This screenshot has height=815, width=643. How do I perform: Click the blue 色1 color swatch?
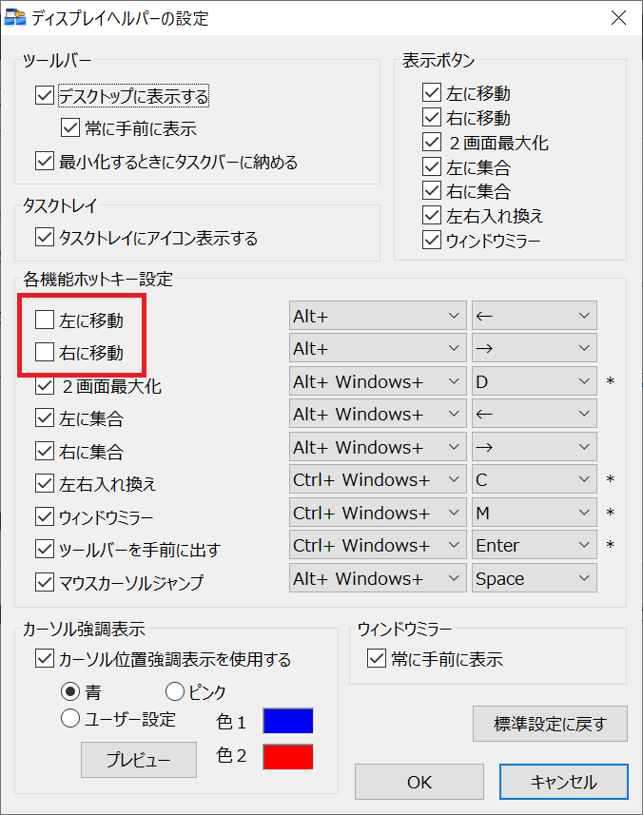click(287, 721)
